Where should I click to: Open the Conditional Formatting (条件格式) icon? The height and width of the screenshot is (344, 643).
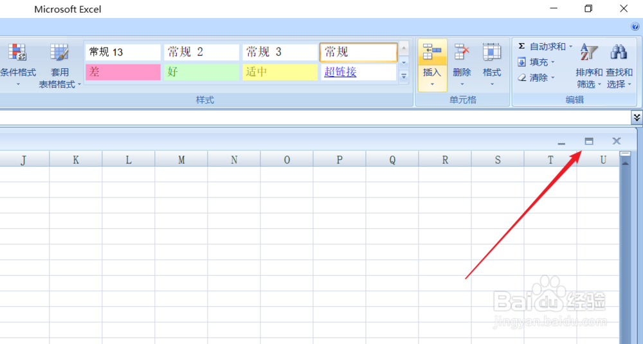point(17,52)
